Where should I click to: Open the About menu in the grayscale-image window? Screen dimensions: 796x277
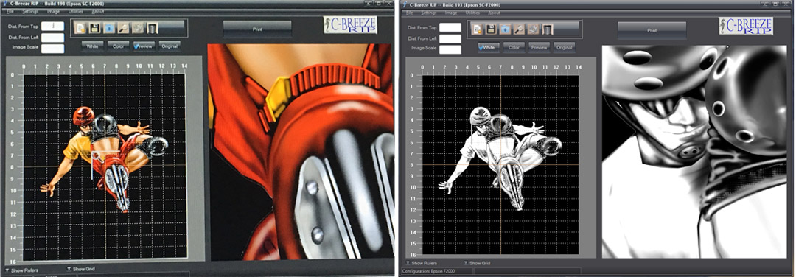[x=494, y=13]
